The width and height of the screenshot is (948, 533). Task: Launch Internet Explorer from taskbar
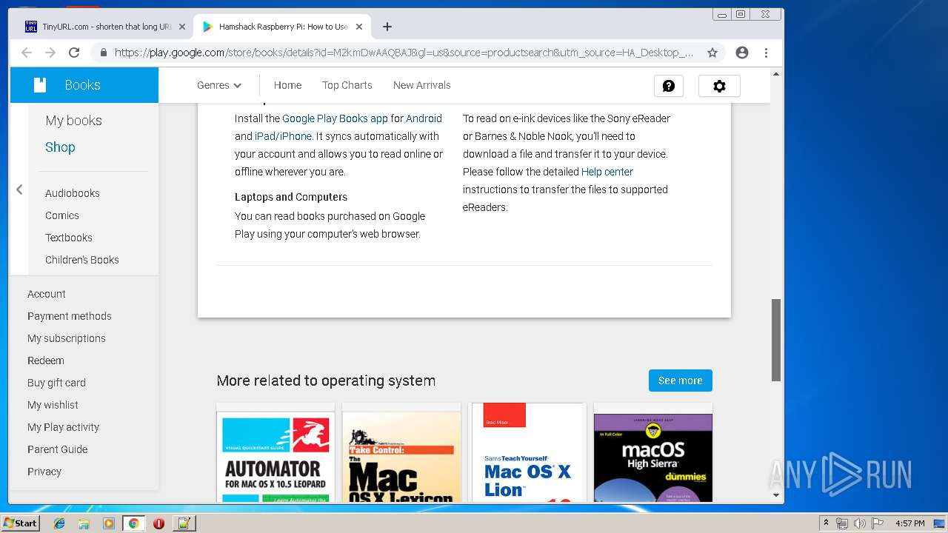pyautogui.click(x=59, y=523)
